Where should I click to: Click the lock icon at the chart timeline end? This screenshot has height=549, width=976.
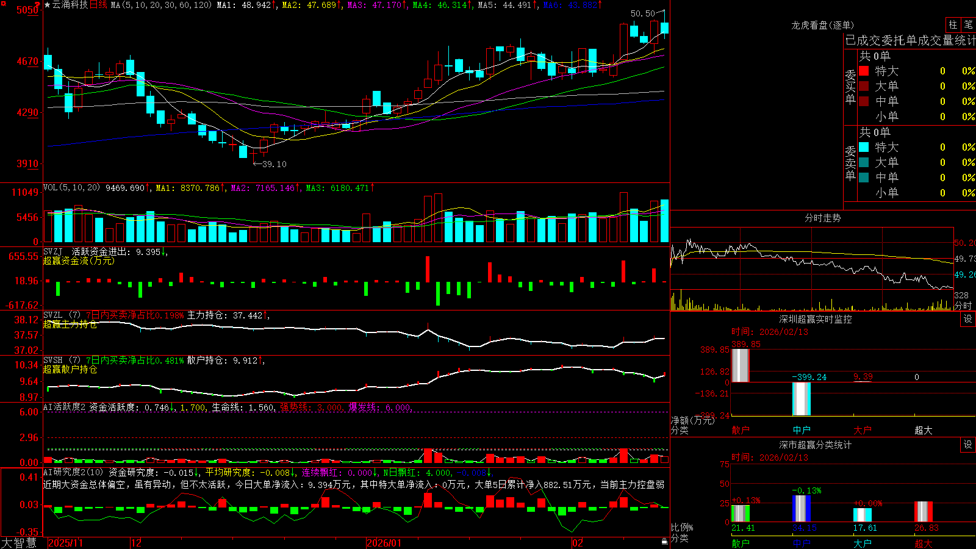[664, 542]
